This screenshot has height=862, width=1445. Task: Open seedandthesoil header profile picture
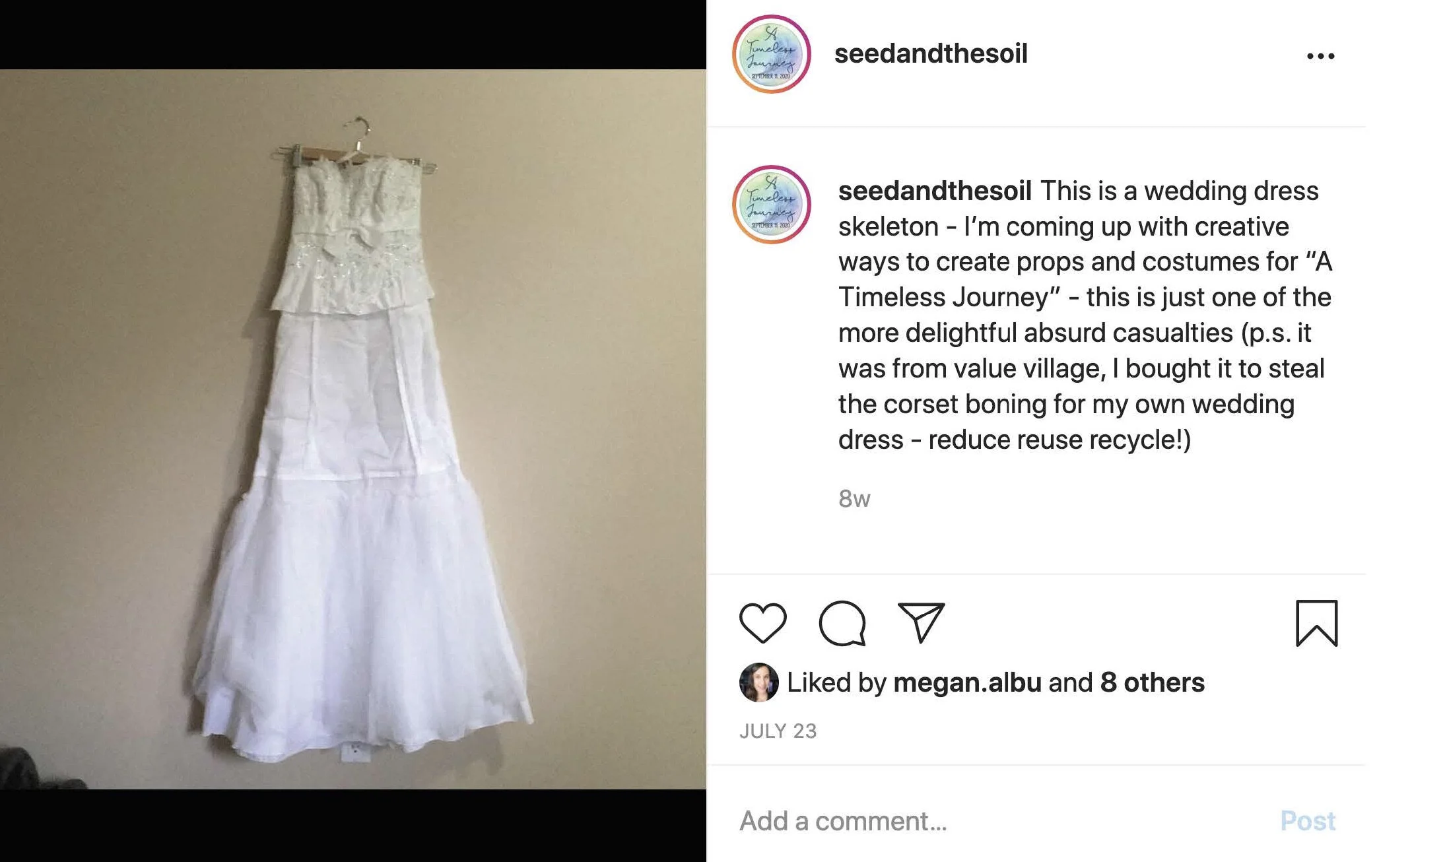(x=771, y=54)
